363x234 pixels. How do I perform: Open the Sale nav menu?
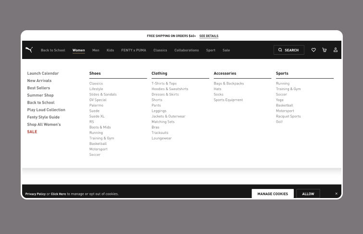(226, 50)
